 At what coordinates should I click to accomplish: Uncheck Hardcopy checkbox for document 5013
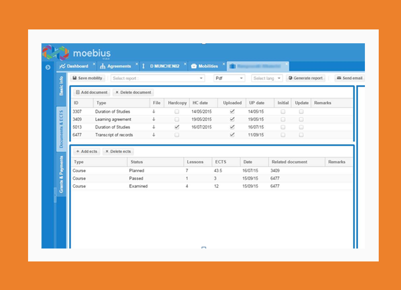coord(177,127)
